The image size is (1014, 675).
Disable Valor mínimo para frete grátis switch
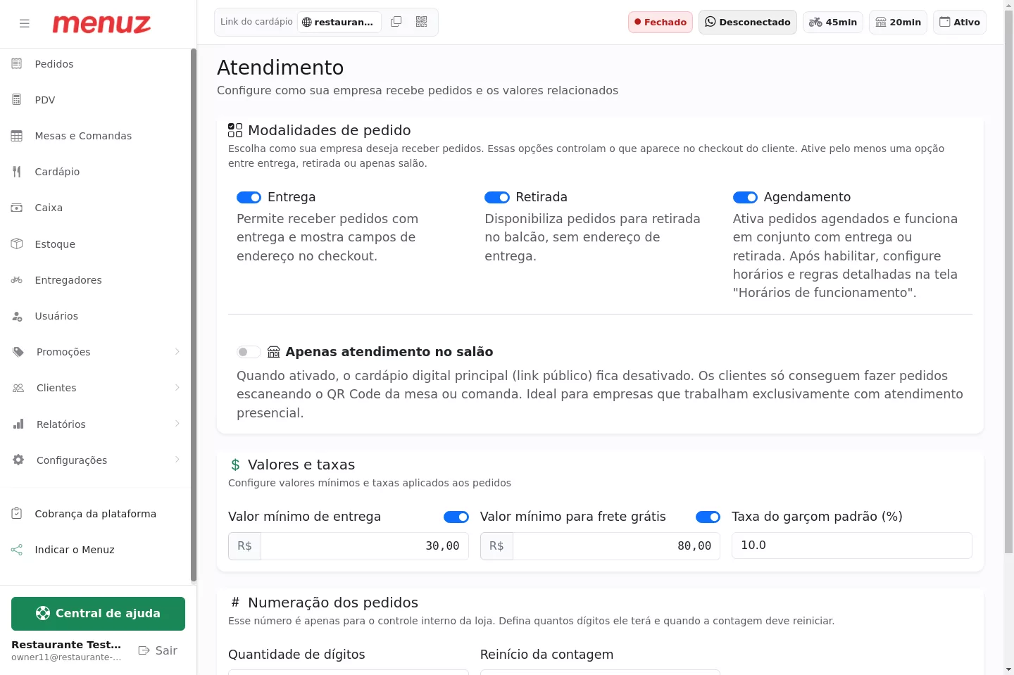click(x=708, y=517)
